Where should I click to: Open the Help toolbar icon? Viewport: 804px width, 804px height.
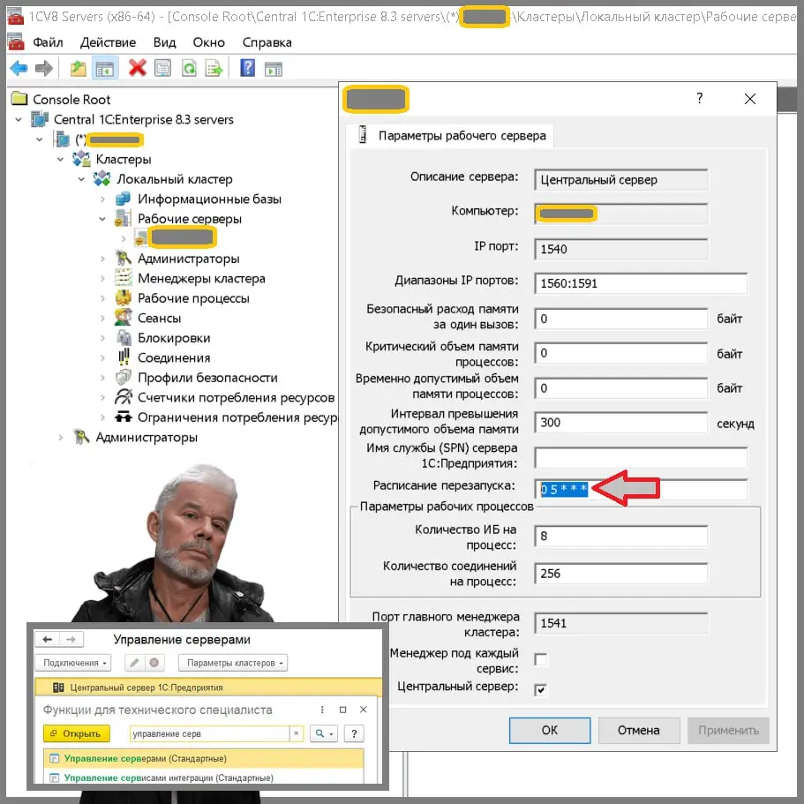(x=248, y=68)
